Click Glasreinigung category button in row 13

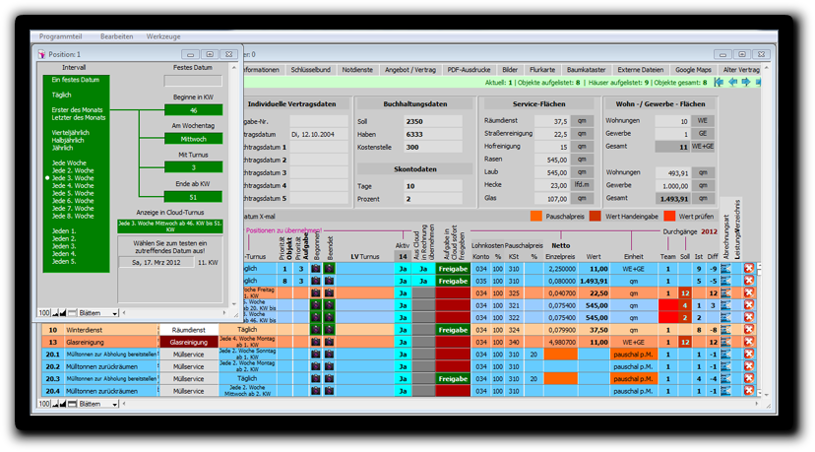coord(188,342)
